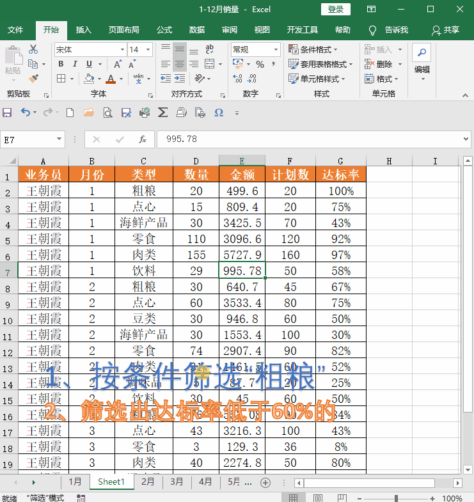
Task: Switch to page layout view icon
Action: (x=318, y=498)
